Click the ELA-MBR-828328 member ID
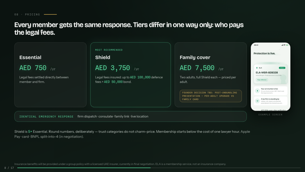The height and width of the screenshot is (172, 305). point(267,73)
